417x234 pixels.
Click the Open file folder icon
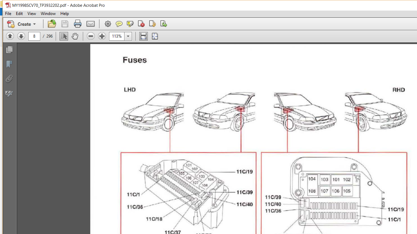(52, 24)
